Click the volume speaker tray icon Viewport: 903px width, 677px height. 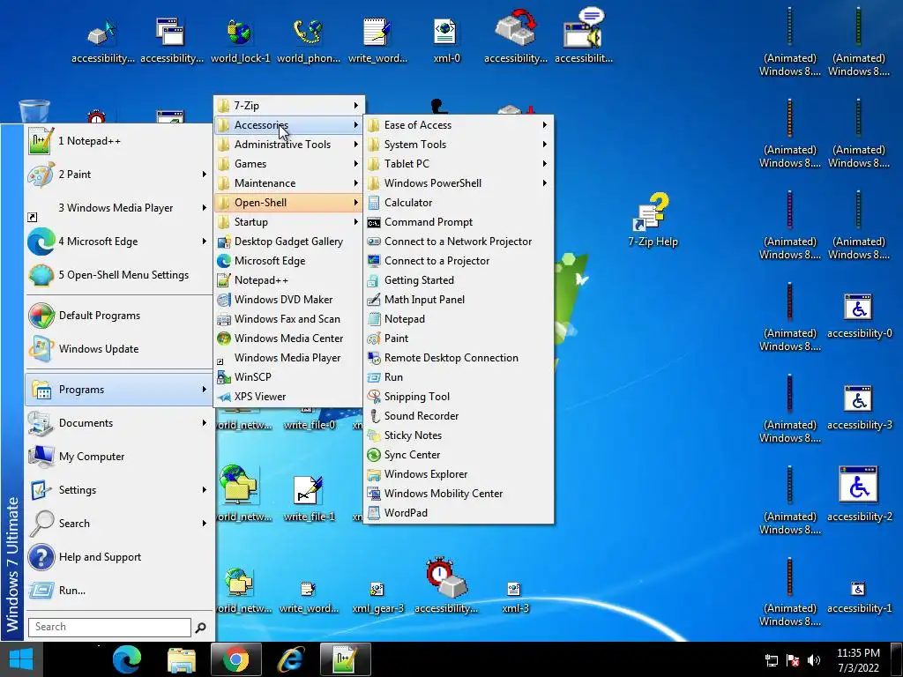pyautogui.click(x=814, y=660)
